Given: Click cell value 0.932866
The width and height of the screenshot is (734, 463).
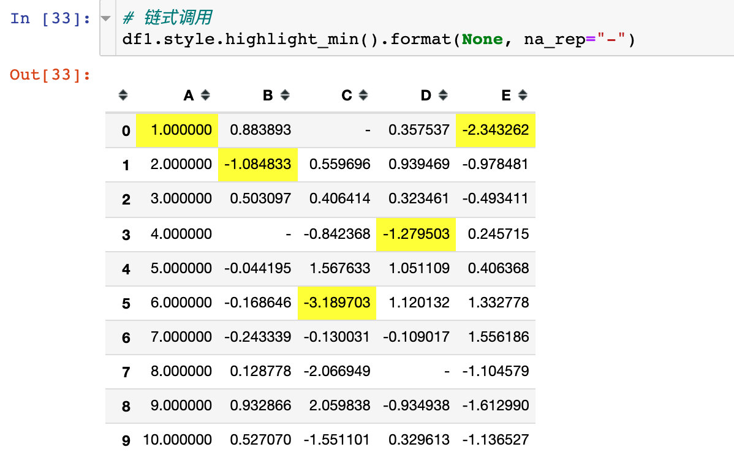Looking at the screenshot, I should click(x=260, y=405).
